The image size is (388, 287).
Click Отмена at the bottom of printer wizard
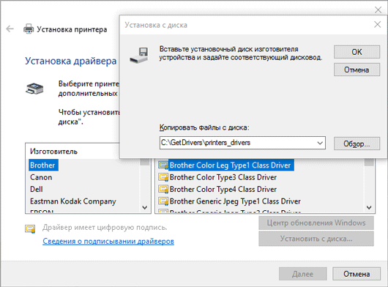click(357, 274)
